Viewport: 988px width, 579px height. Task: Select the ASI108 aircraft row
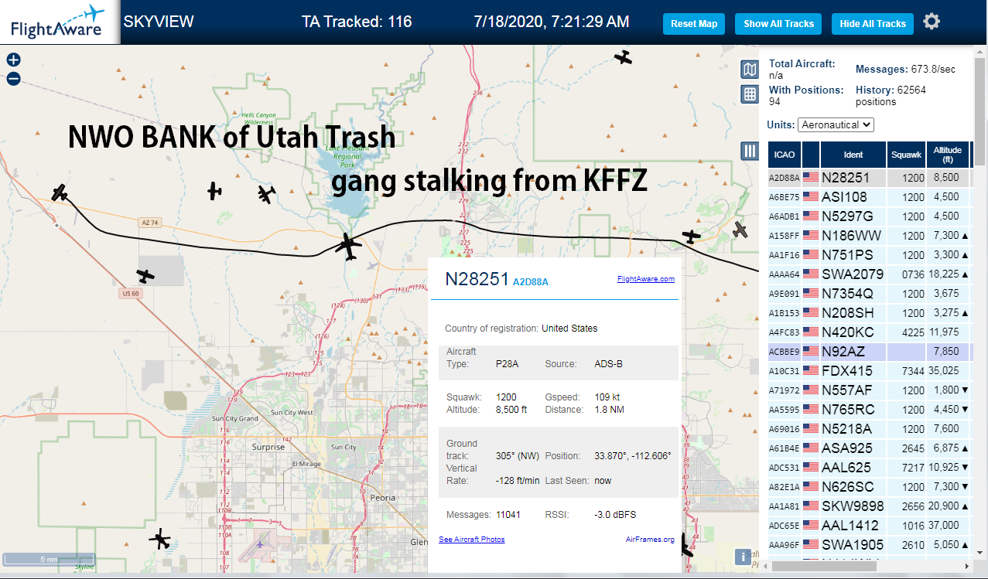[870, 196]
